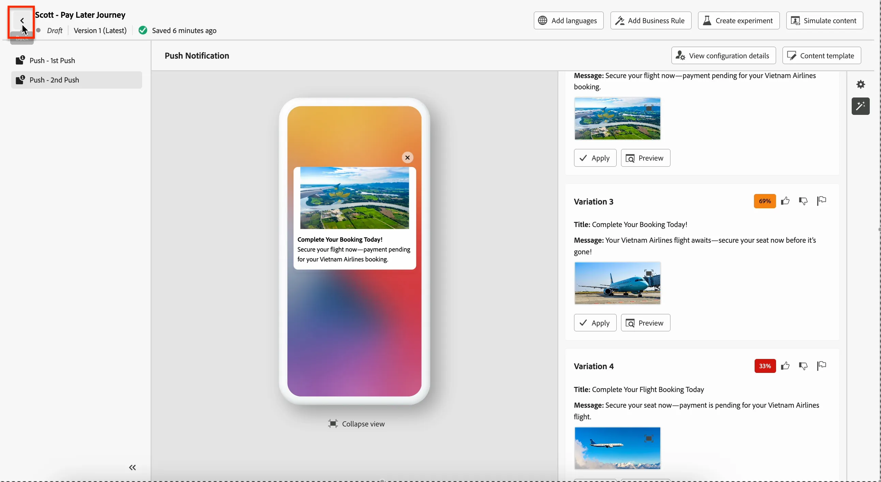Click the image inside the phone preview
This screenshot has height=482, width=881.
point(354,198)
